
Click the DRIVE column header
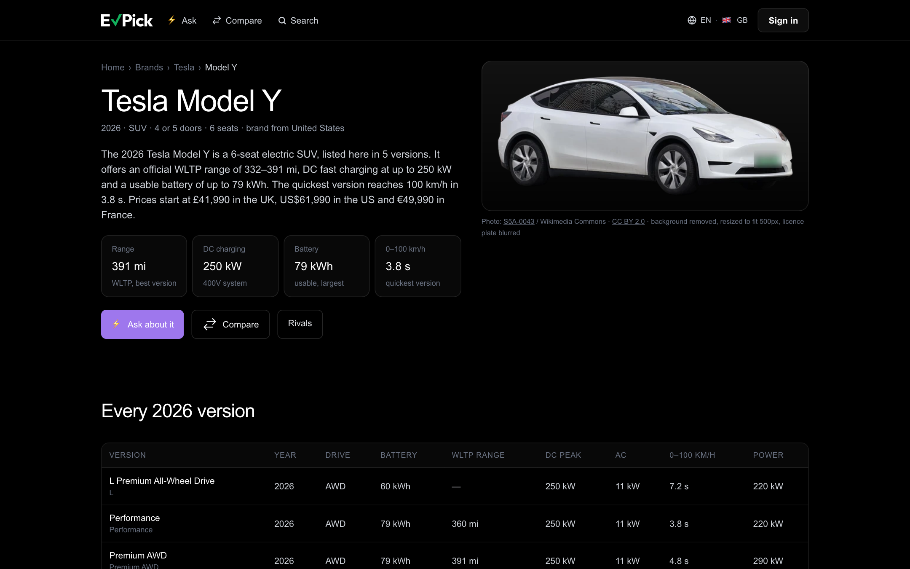coord(337,455)
